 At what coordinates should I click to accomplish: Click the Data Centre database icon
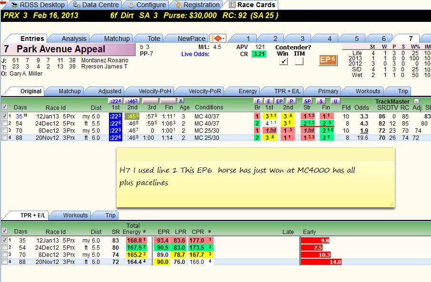pyautogui.click(x=77, y=5)
